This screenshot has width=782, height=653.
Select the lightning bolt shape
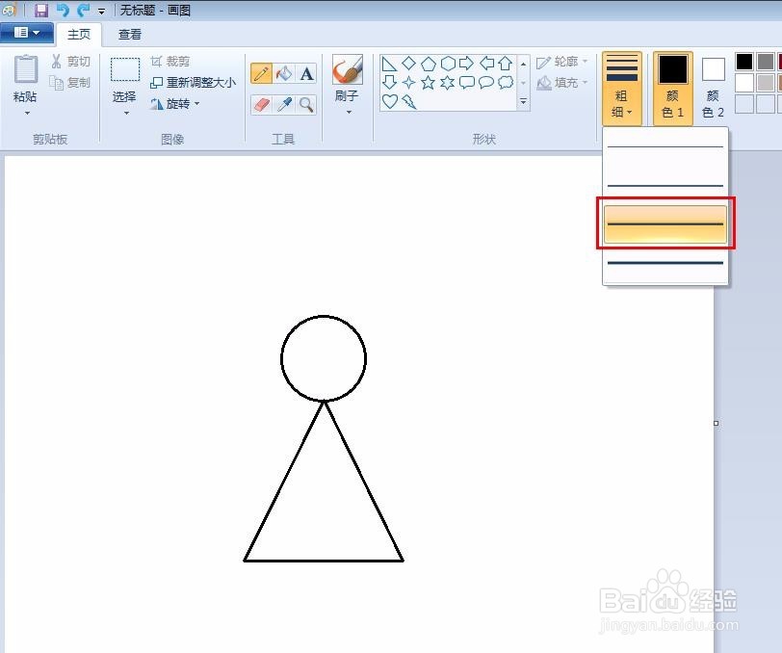409,101
